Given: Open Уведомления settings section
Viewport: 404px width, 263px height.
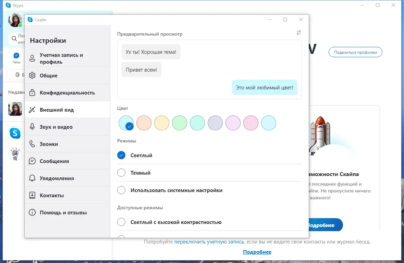Looking at the screenshot, I should [x=68, y=178].
